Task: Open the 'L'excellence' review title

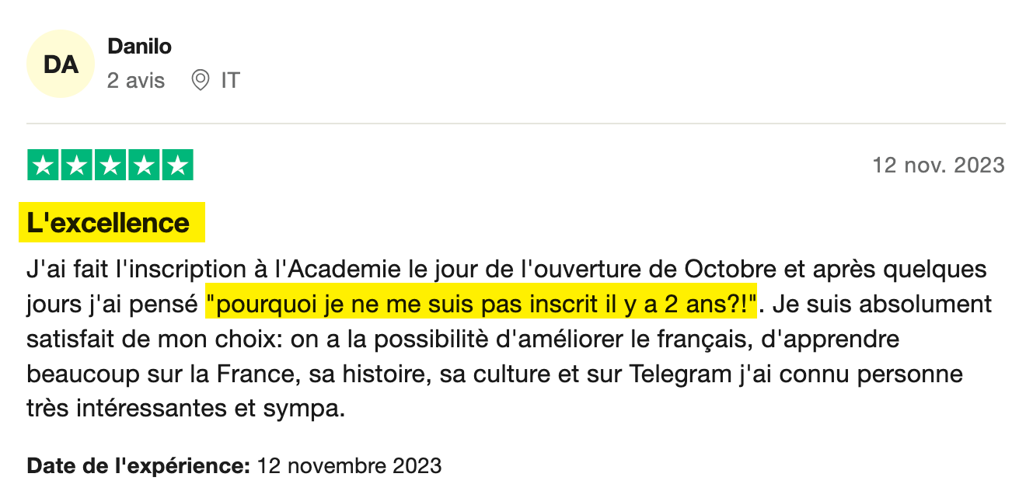Action: click(x=108, y=223)
